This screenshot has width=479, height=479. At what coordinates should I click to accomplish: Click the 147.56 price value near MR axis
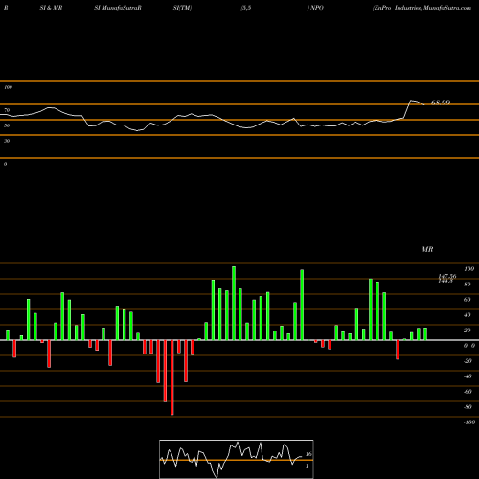(447, 276)
